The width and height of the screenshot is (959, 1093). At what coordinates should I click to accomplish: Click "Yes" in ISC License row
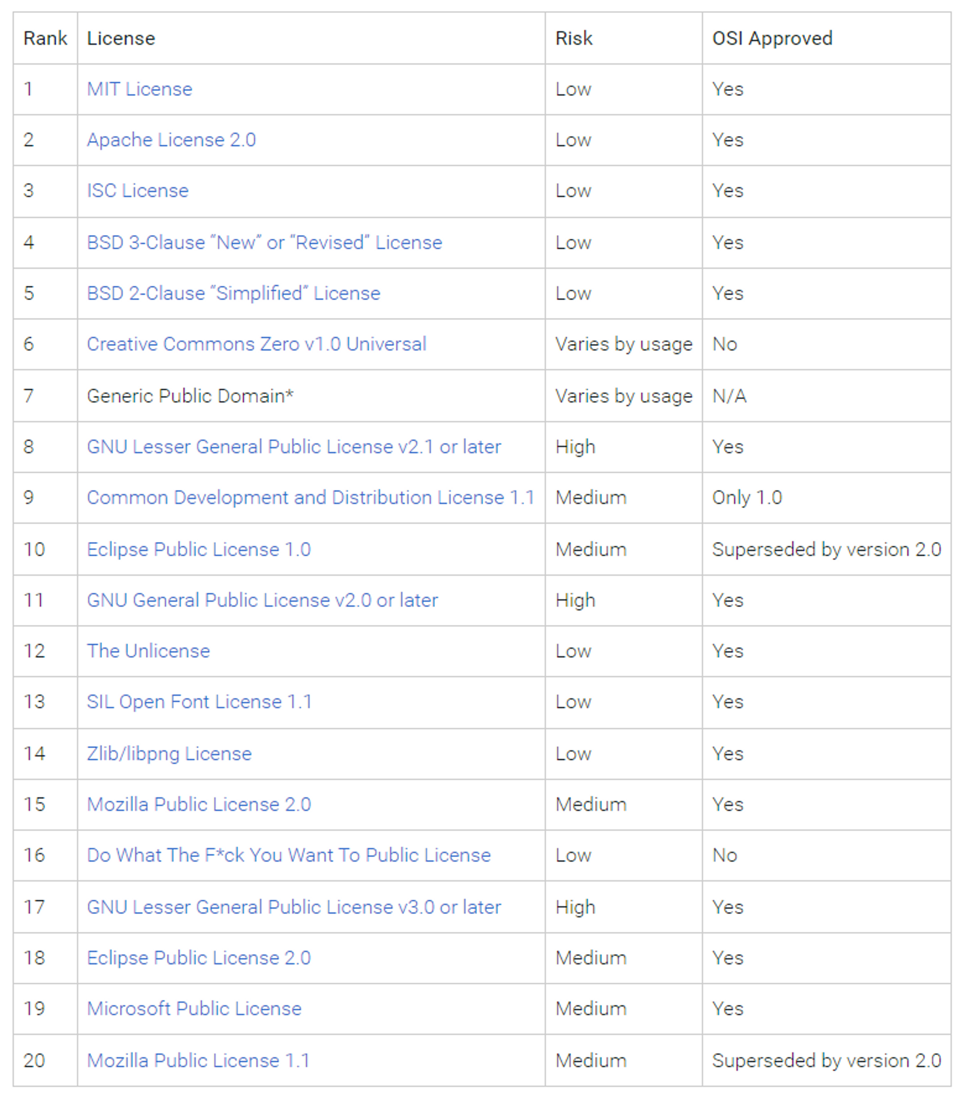point(728,190)
